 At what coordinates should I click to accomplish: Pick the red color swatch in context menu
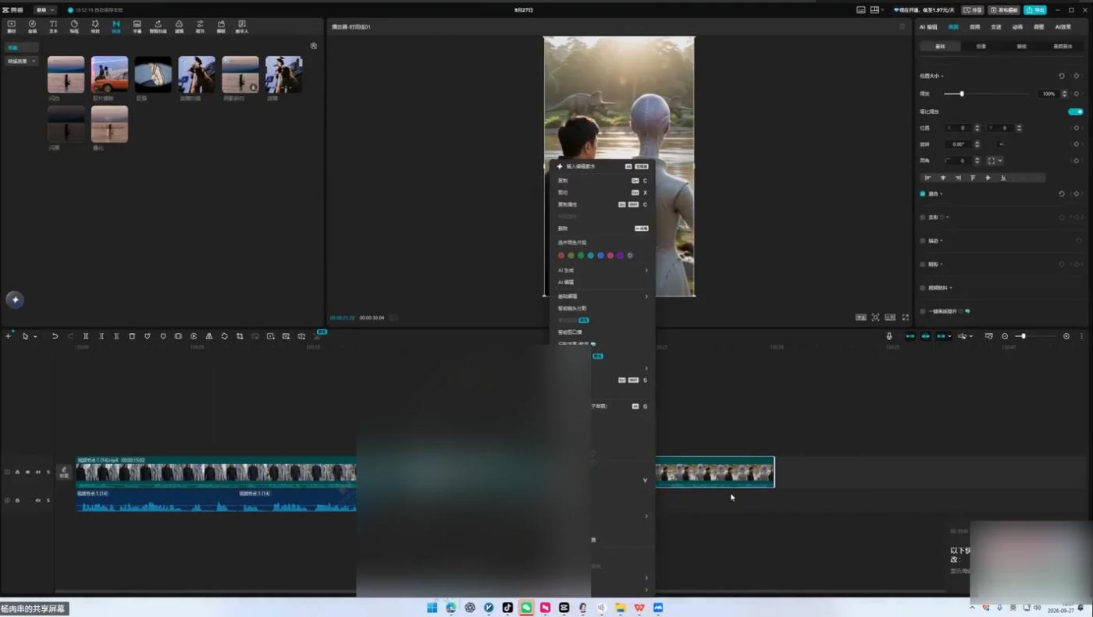[x=561, y=255]
